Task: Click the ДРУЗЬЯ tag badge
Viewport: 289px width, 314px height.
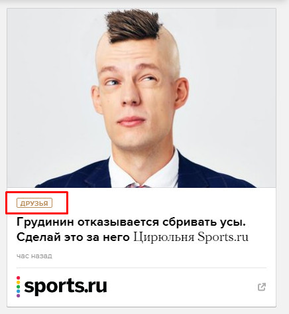Action: coord(34,203)
